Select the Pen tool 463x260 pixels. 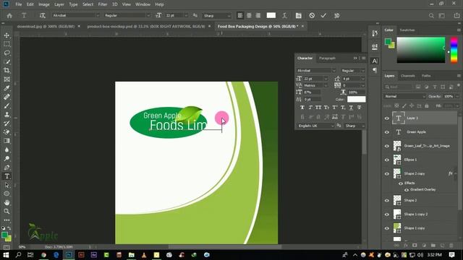click(x=7, y=168)
